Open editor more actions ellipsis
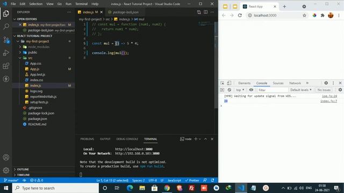The height and width of the screenshot is (193, 344). [x=212, y=12]
